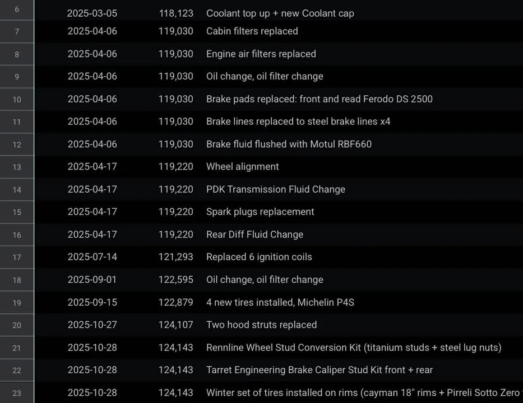
Task: Click mileage cell 118,123
Action: click(176, 13)
